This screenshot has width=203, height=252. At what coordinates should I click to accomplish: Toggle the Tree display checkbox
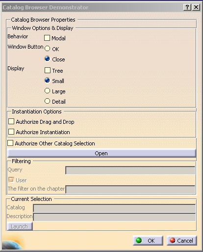click(48, 70)
